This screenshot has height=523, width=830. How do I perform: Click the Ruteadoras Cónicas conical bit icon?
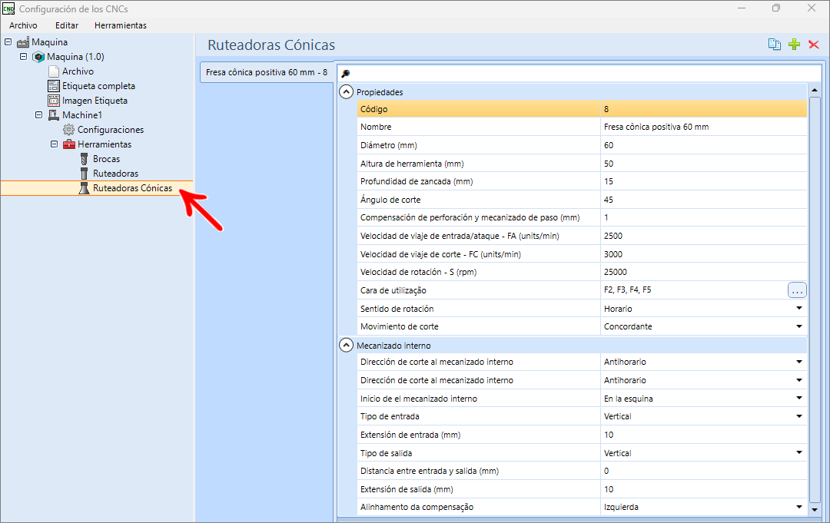pos(84,187)
